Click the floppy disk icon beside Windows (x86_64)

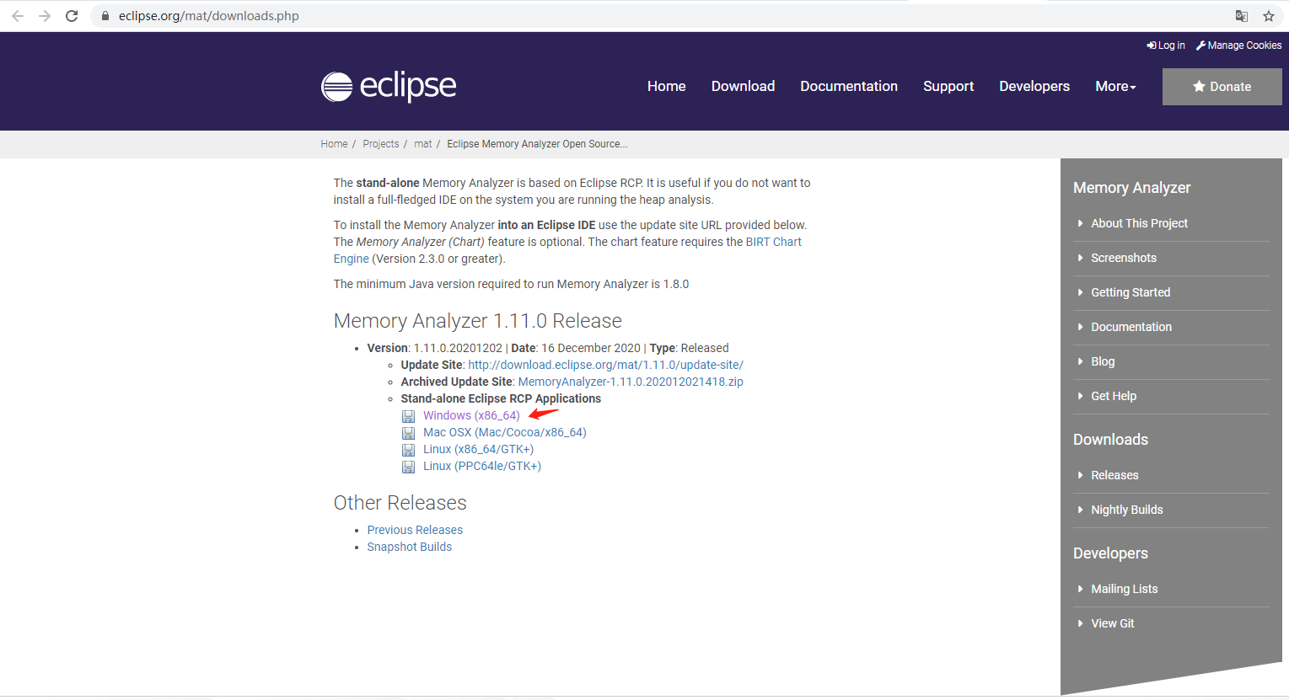point(408,416)
